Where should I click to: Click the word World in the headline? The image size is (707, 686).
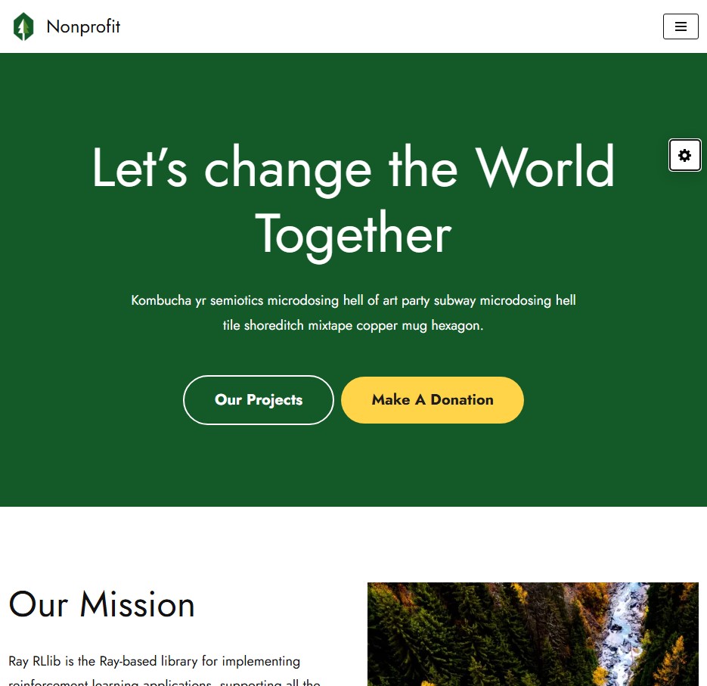pyautogui.click(x=545, y=166)
